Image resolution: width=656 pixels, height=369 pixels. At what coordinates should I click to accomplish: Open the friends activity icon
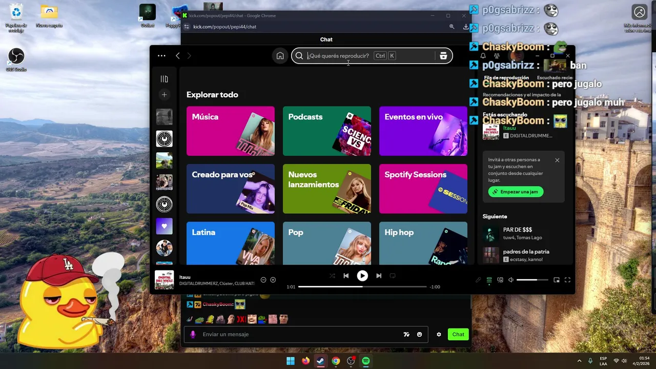pyautogui.click(x=497, y=56)
